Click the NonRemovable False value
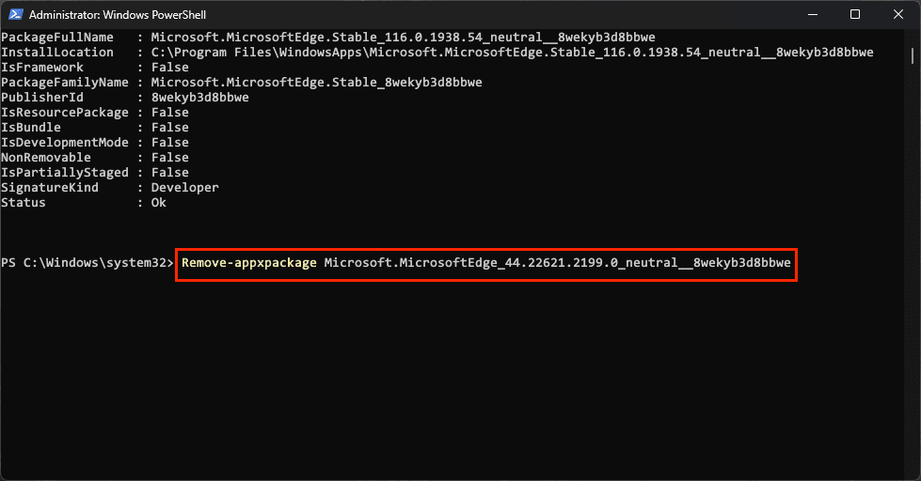The width and height of the screenshot is (921, 481). click(169, 157)
